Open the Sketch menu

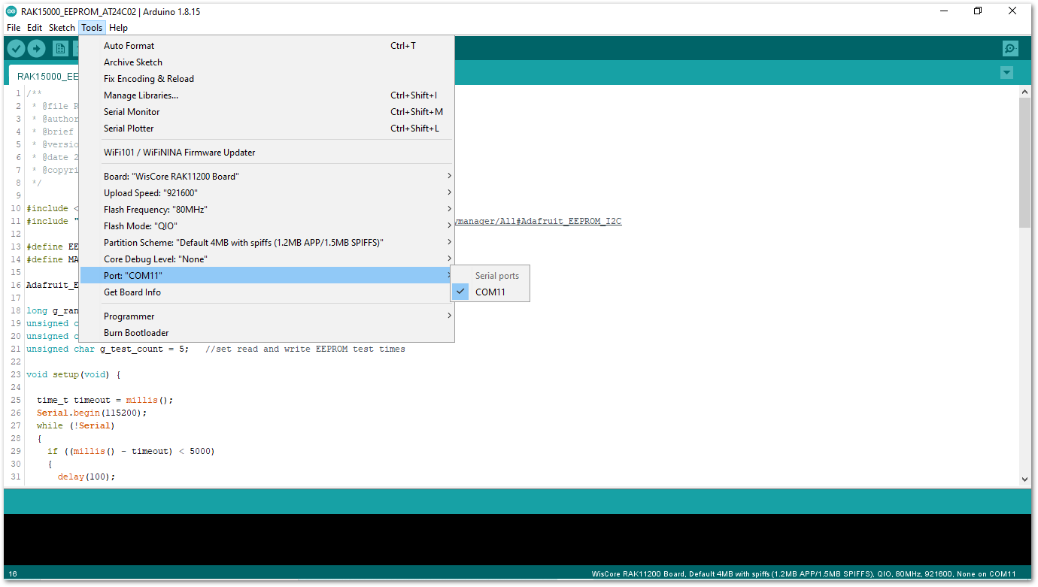62,28
